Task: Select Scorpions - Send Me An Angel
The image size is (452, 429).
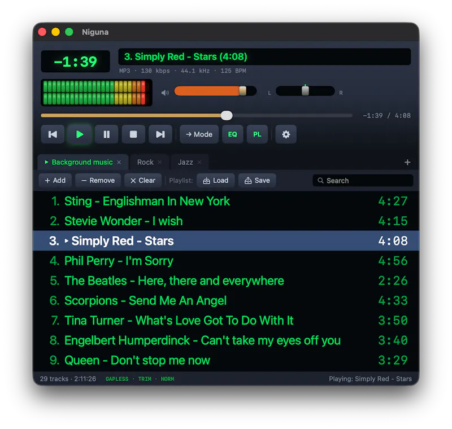Action: click(x=226, y=300)
